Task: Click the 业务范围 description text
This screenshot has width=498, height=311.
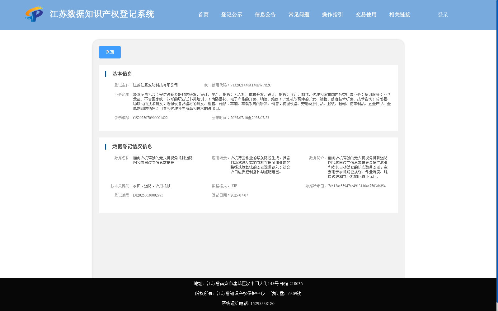Action: pos(262,101)
